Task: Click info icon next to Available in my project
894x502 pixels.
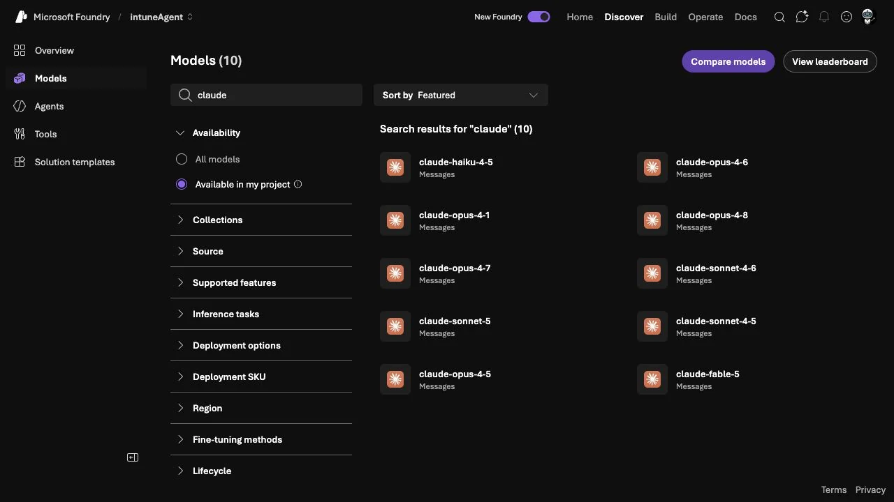Action: (298, 184)
